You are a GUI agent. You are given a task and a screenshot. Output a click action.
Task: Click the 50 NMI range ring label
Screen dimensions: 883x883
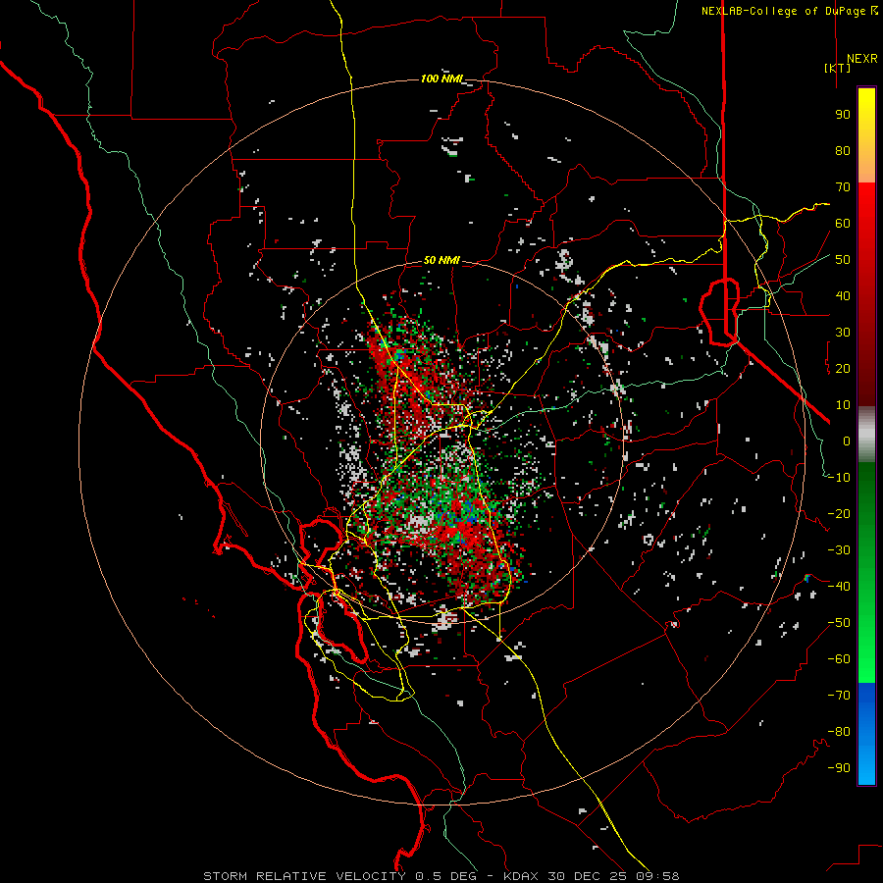(441, 260)
